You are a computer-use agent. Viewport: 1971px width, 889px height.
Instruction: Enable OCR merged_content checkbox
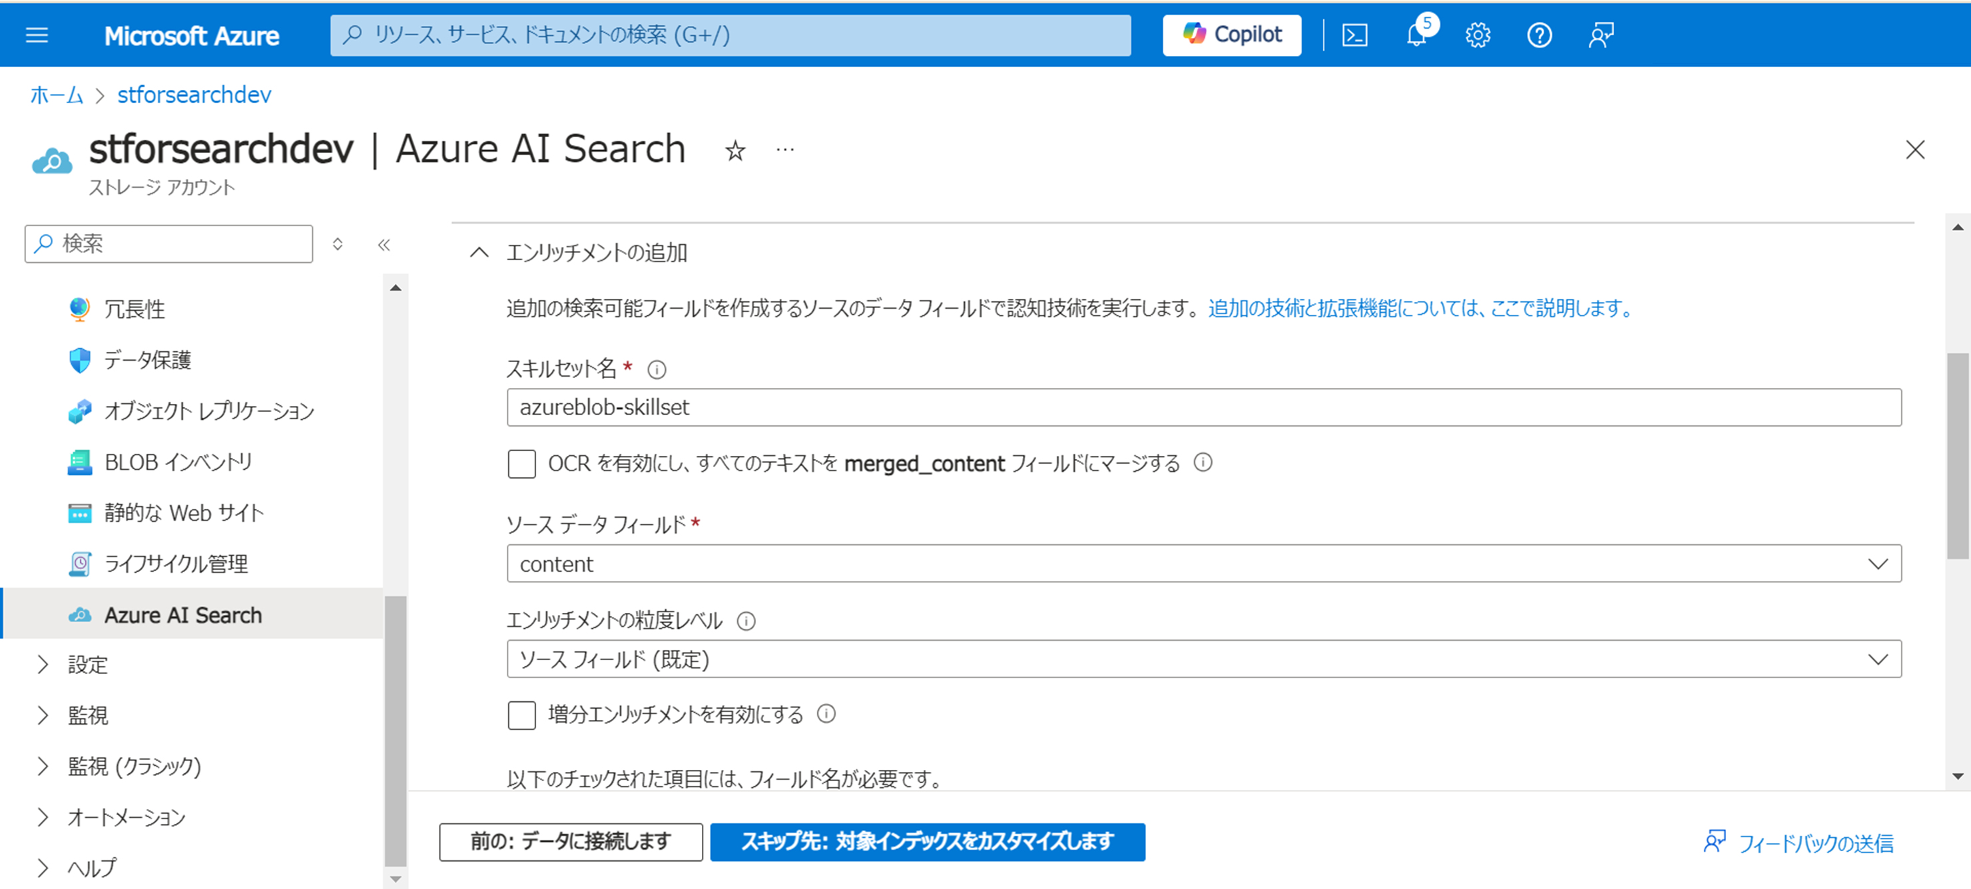tap(522, 464)
